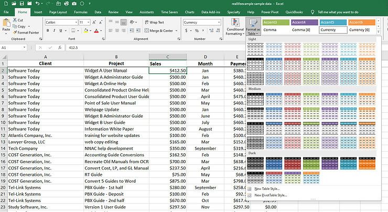Toggle align text right
This screenshot has width=388, height=212.
coord(123,30)
